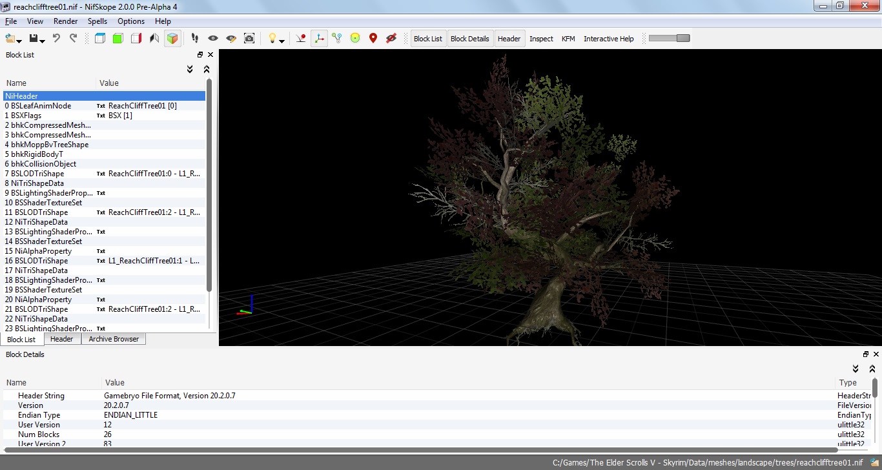Screen dimensions: 882x470
Task: Collapse all rows in Block List panel
Action: (207, 69)
